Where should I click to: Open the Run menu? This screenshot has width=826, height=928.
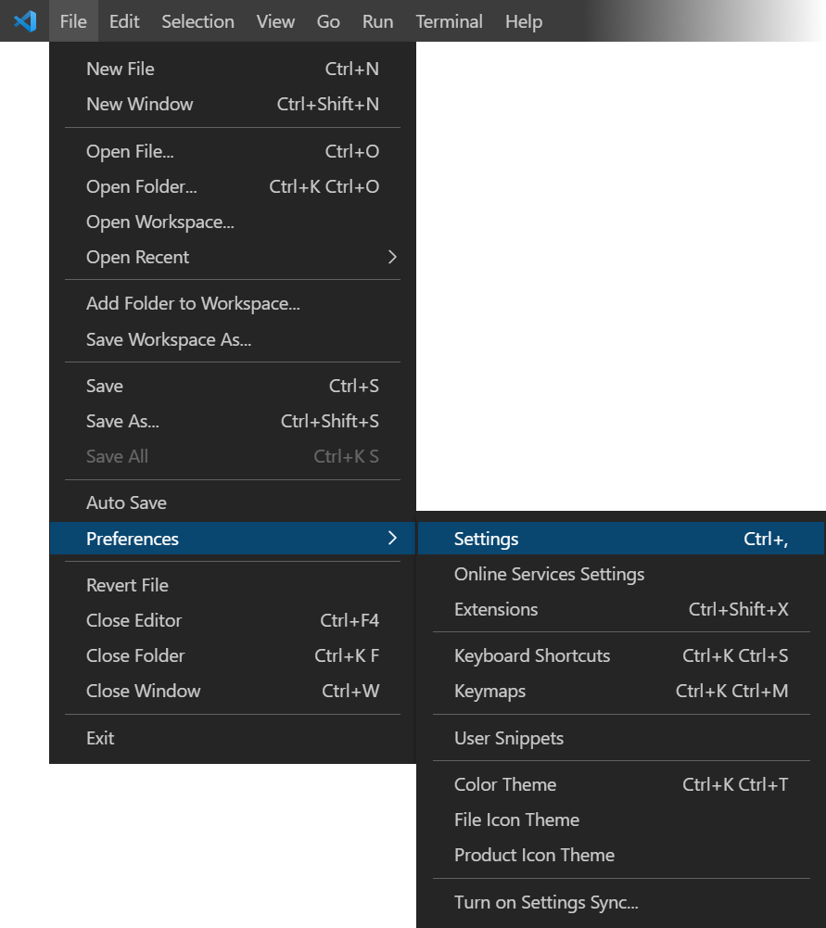tap(377, 20)
